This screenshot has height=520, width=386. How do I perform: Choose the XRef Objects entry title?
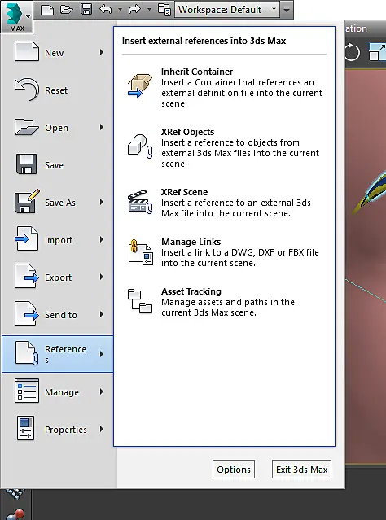pos(187,132)
